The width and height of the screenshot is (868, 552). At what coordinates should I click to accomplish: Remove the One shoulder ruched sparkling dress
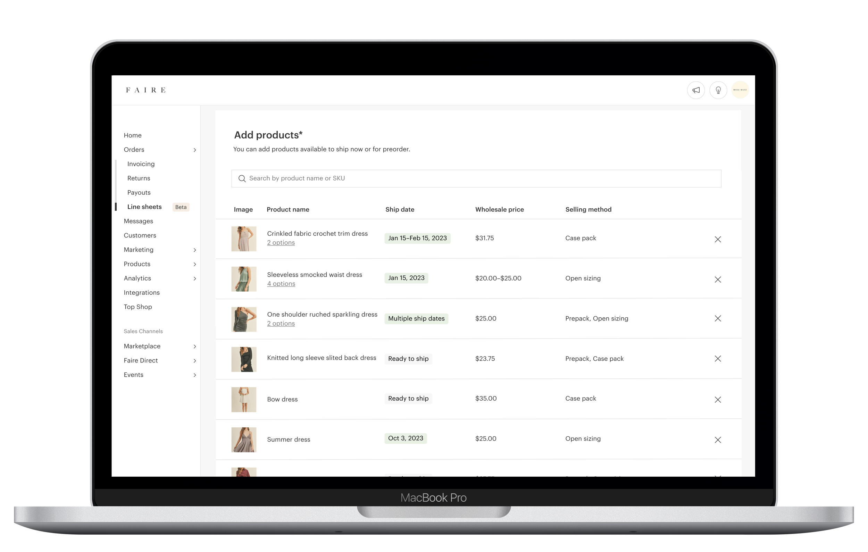[718, 319]
